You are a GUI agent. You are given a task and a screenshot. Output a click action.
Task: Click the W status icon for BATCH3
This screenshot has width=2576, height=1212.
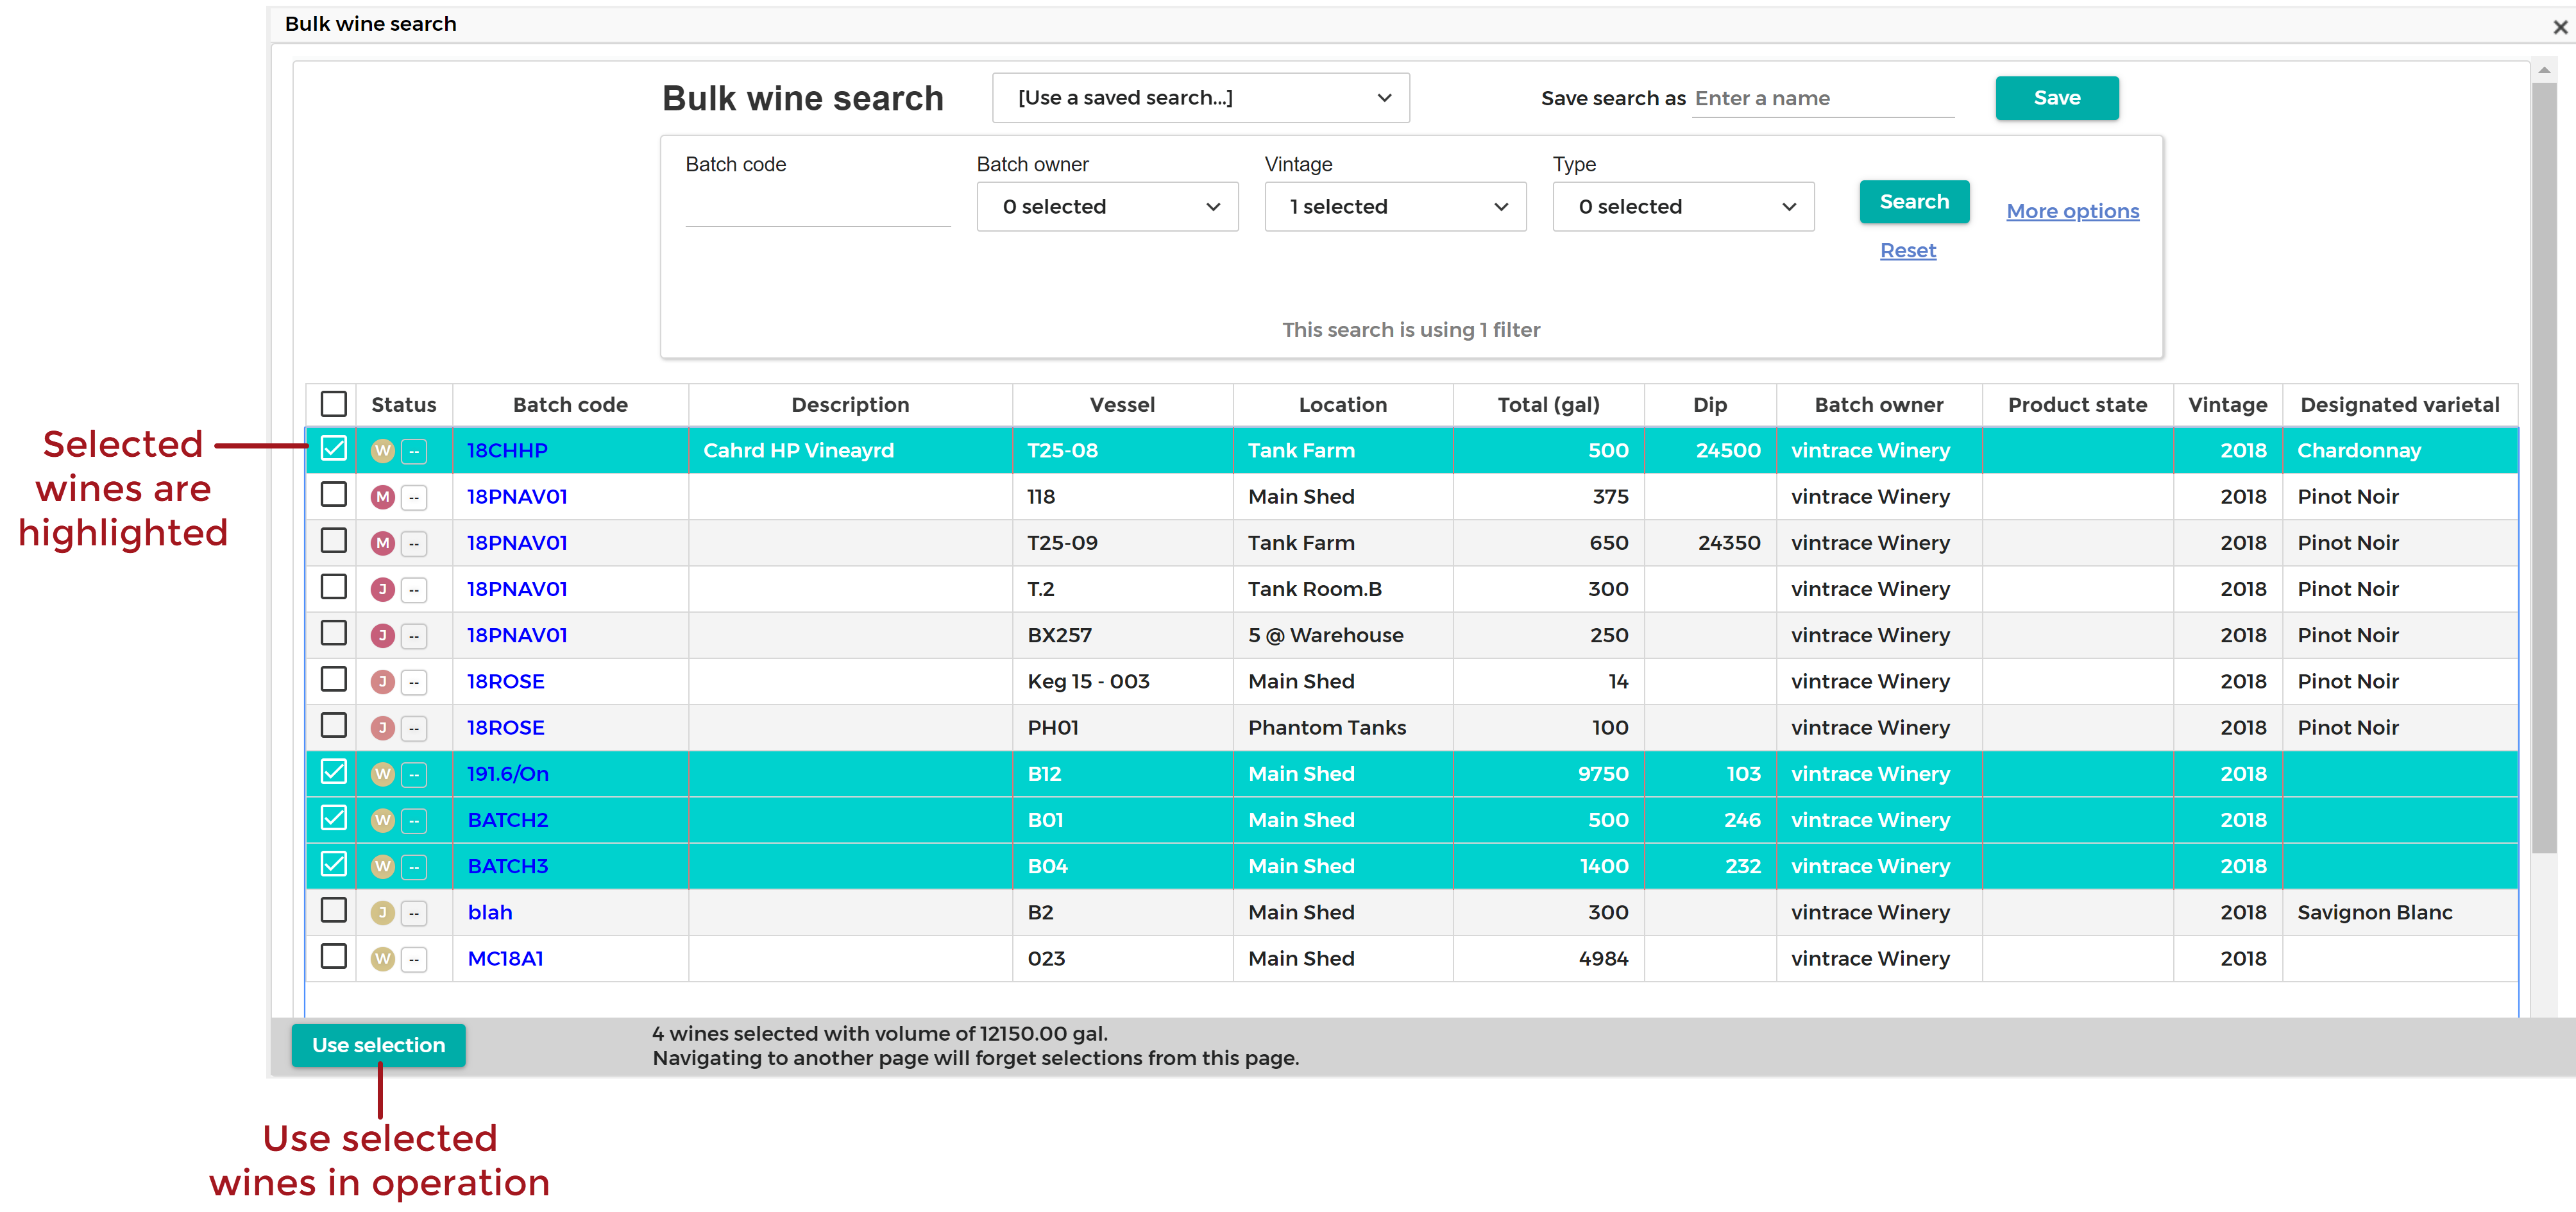coord(382,866)
